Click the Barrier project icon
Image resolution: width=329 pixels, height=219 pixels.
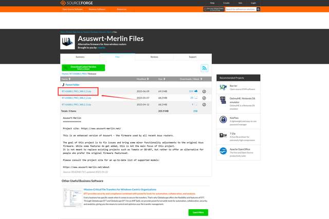[223, 87]
